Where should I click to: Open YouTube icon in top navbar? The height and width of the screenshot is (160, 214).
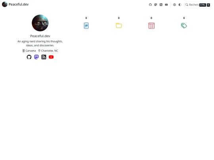pyautogui.click(x=166, y=5)
